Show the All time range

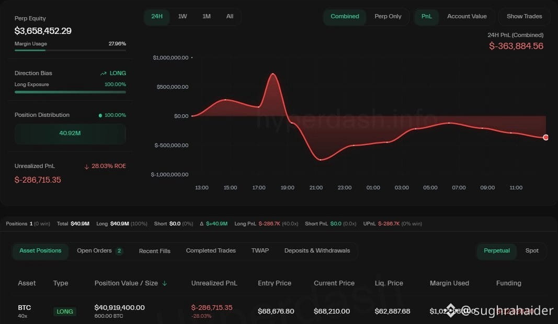click(230, 16)
